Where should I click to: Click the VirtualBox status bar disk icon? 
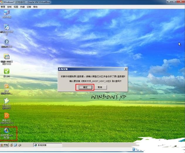[x=134, y=149]
